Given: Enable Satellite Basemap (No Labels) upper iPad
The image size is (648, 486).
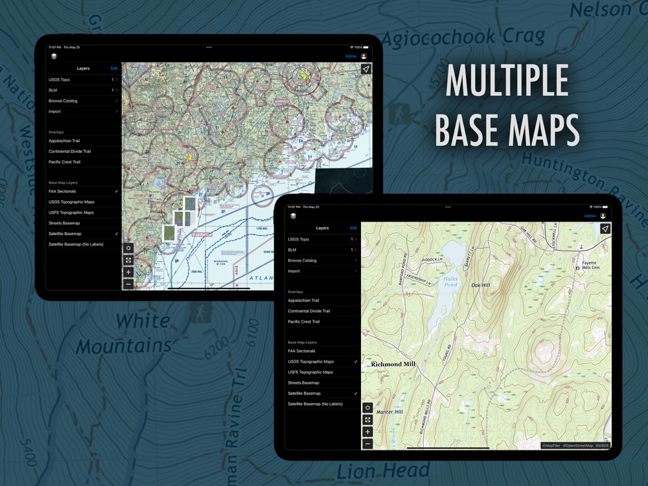Looking at the screenshot, I should coord(83,244).
